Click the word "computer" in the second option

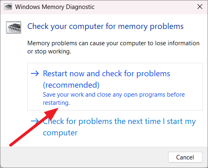tap(60, 133)
